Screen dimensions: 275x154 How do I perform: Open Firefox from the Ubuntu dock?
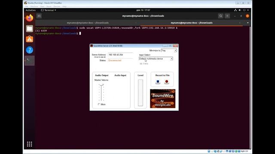point(30,18)
